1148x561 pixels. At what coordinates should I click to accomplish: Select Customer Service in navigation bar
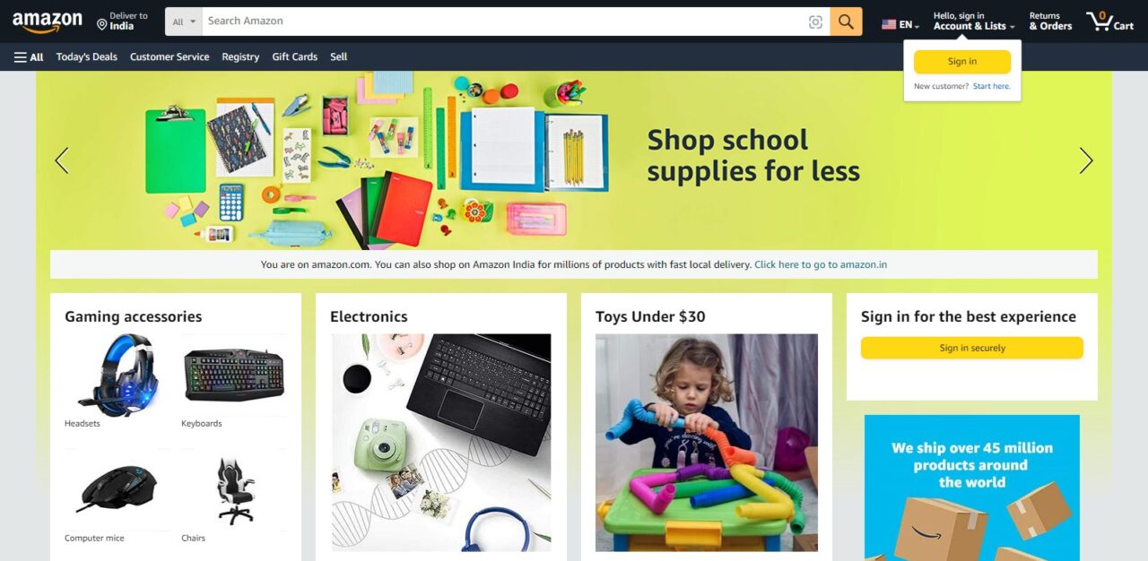click(x=170, y=56)
